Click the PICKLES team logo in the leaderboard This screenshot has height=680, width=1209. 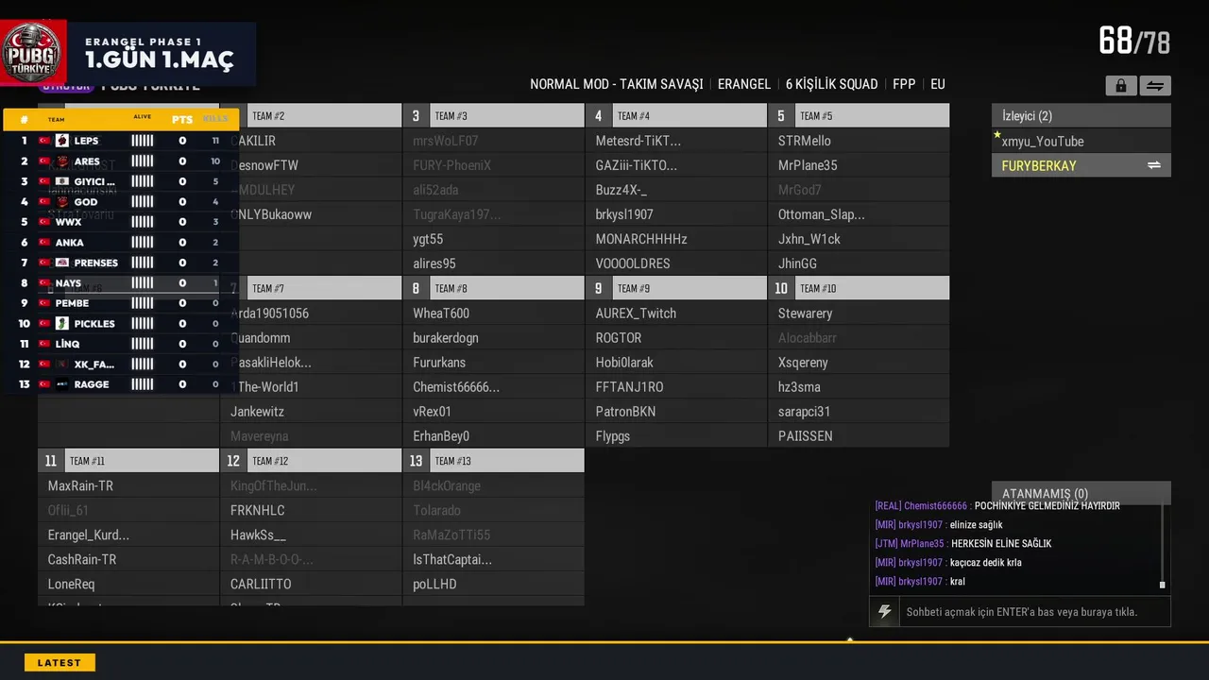point(62,323)
